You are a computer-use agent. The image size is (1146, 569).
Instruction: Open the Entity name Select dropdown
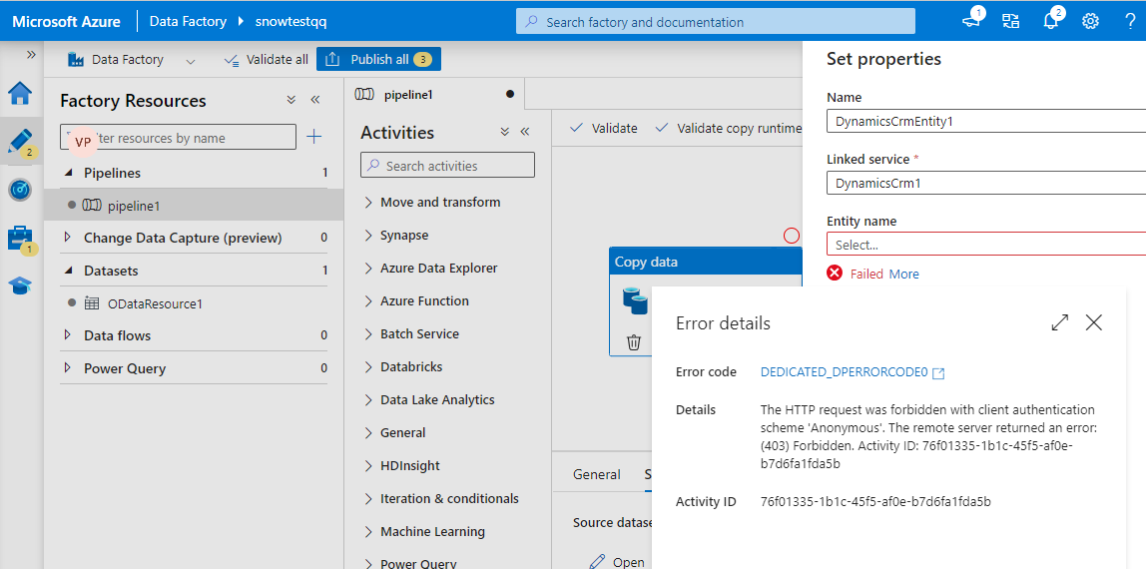click(986, 244)
